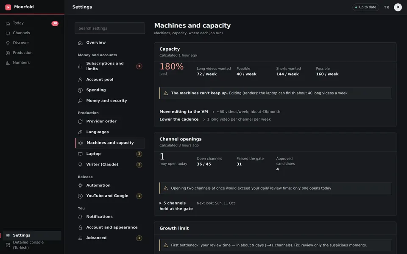
Task: Click the Account pool person icon
Action: click(80, 80)
